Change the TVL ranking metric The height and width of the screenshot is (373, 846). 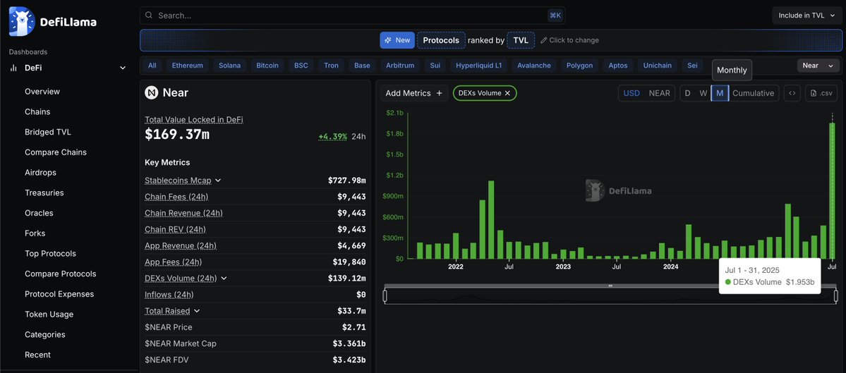point(521,40)
